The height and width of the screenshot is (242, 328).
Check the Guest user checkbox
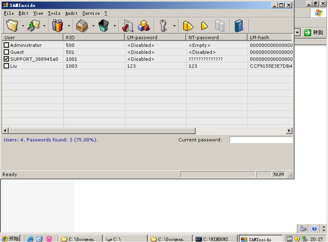(6, 52)
